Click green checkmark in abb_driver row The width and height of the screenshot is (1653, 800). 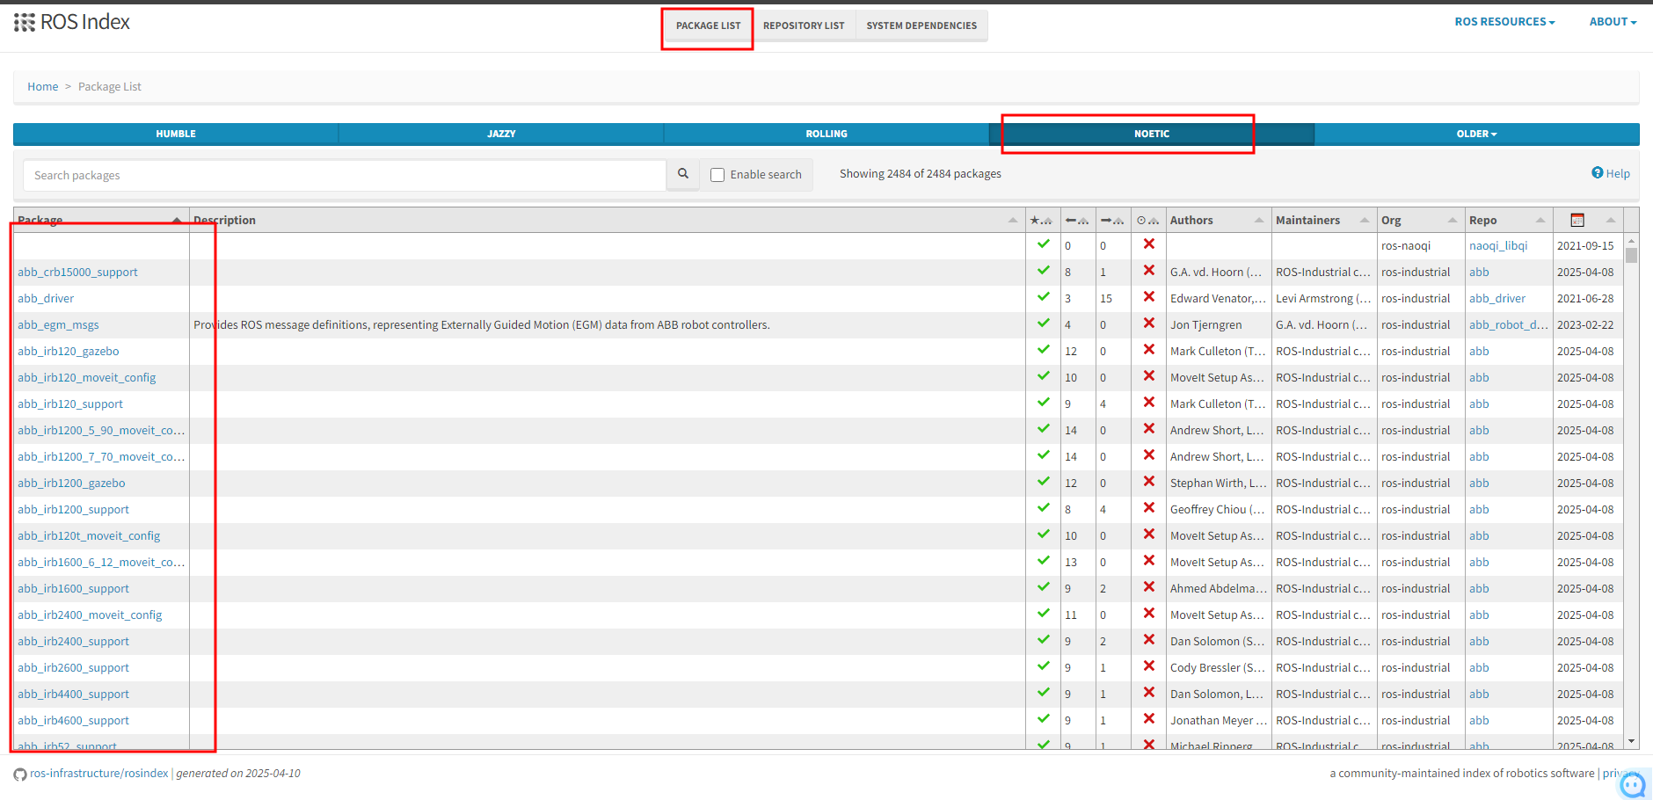(x=1044, y=297)
